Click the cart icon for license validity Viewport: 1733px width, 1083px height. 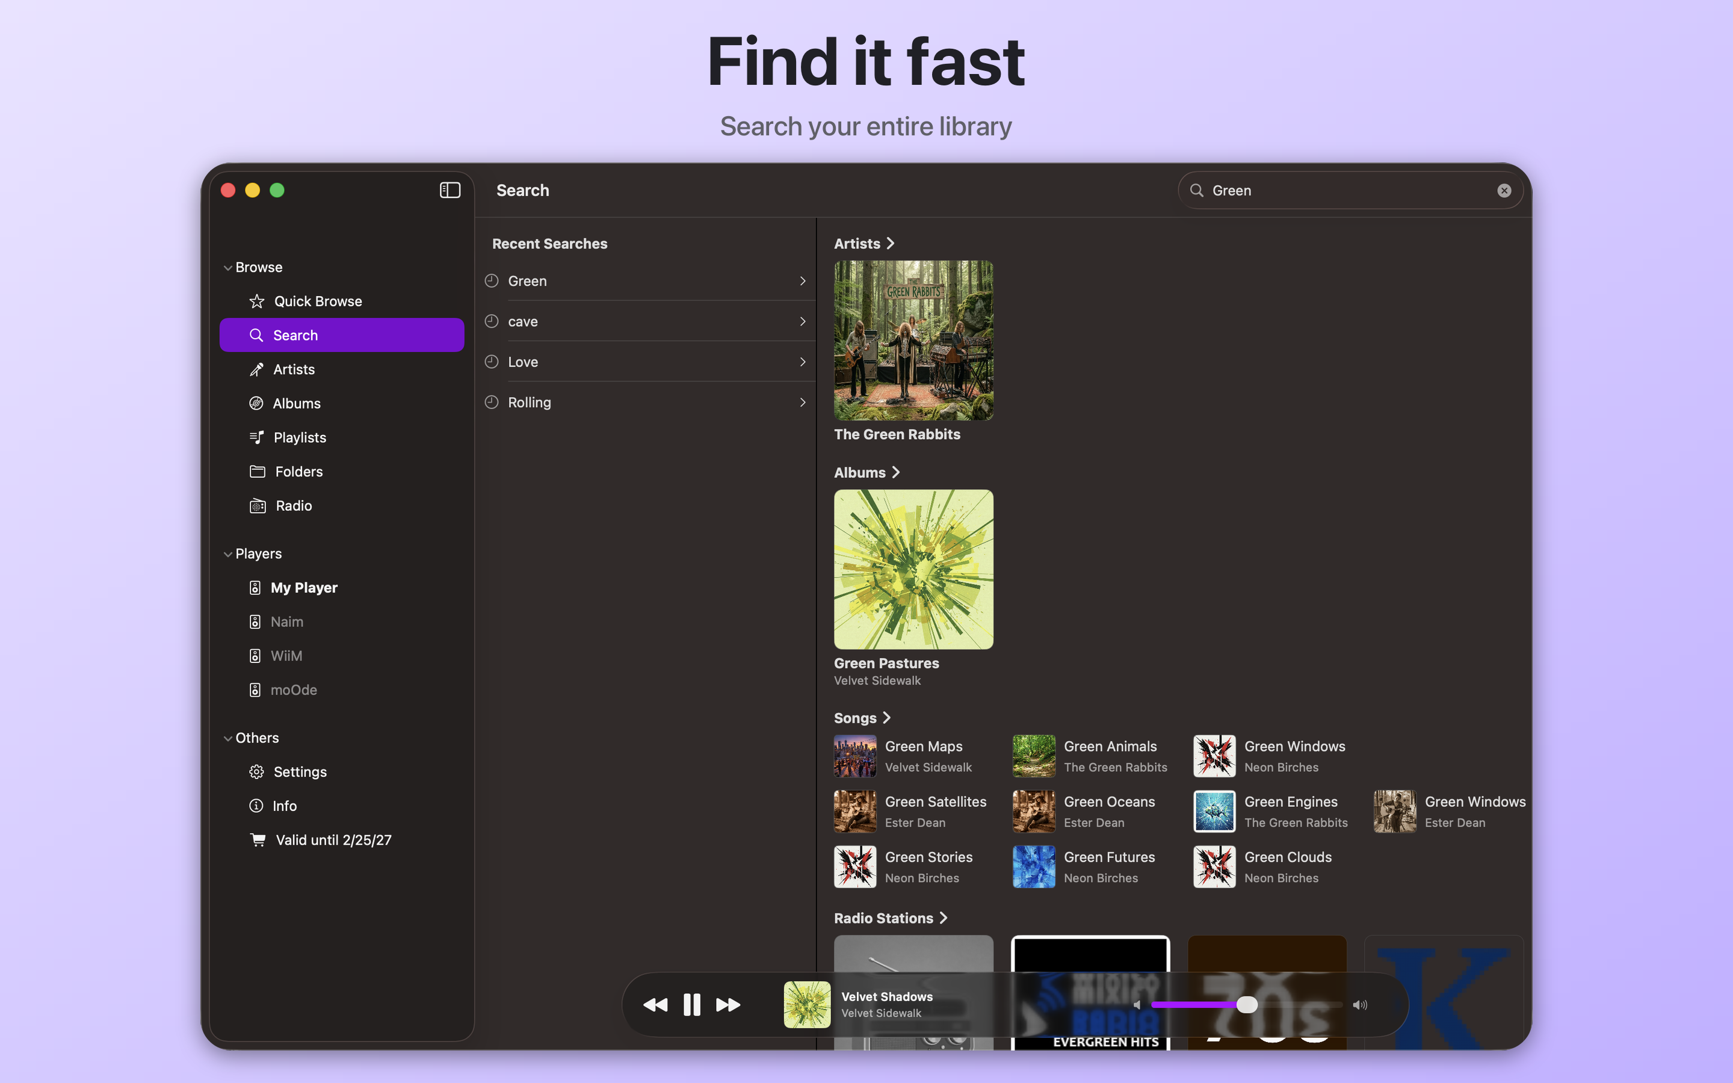[x=257, y=839]
